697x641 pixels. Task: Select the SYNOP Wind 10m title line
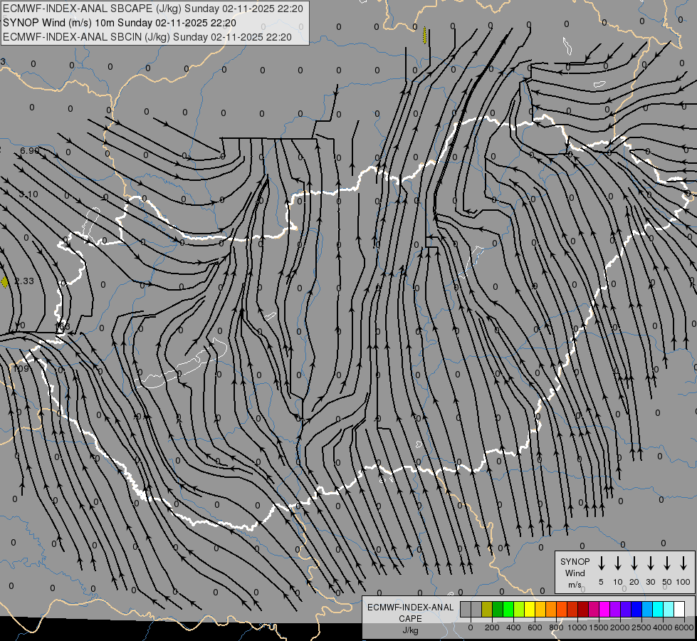click(120, 23)
